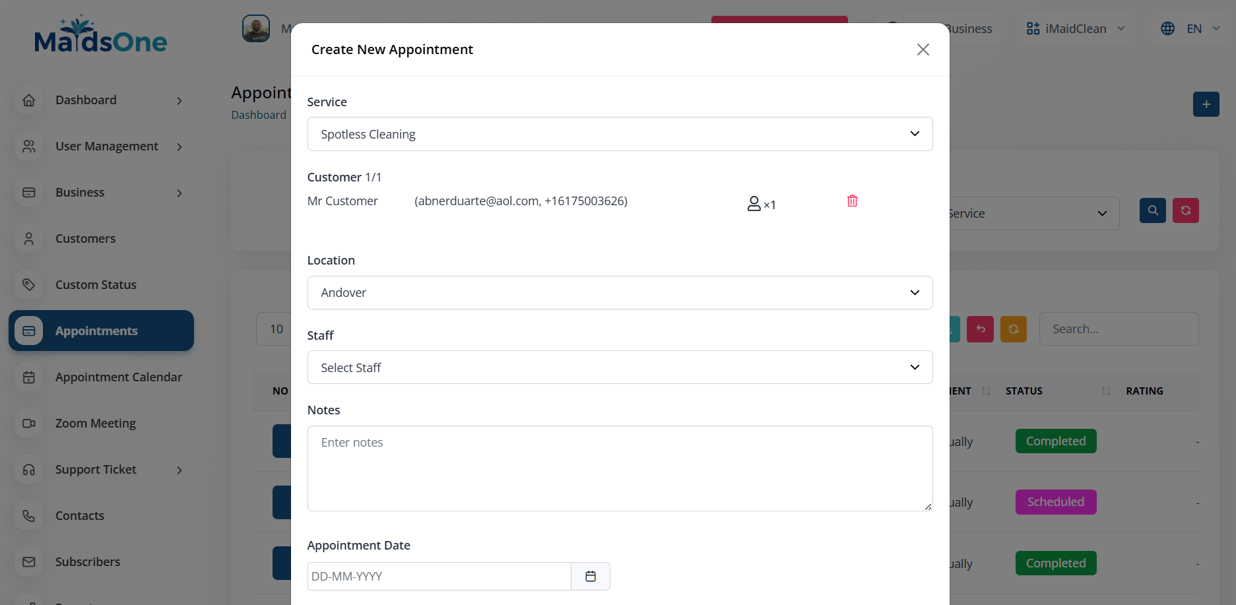
Task: Open the iMaidClean business switcher
Action: [1075, 28]
